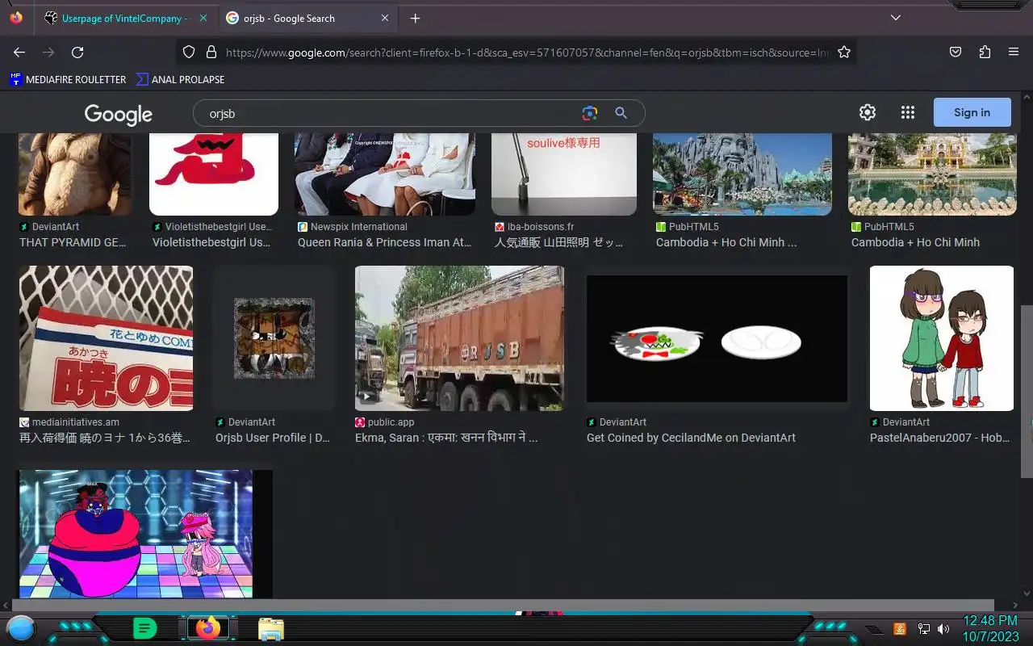
Task: Go back using the browser back arrow
Action: (x=19, y=52)
